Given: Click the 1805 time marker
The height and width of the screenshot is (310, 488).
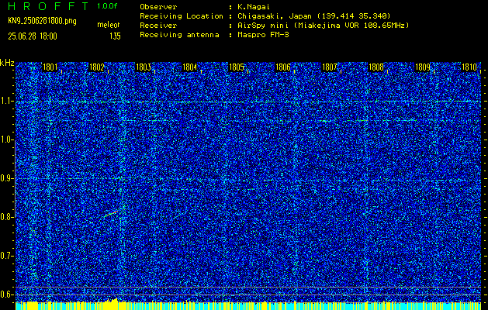Looking at the screenshot, I should pyautogui.click(x=236, y=67).
